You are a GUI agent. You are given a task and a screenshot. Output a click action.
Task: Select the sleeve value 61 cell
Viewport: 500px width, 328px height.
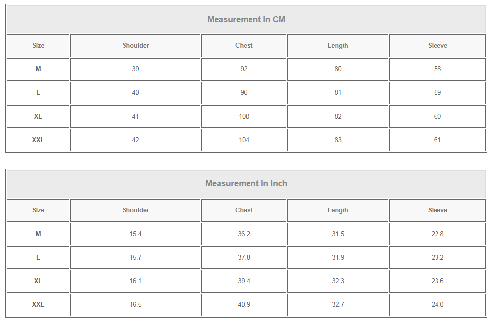pos(437,140)
